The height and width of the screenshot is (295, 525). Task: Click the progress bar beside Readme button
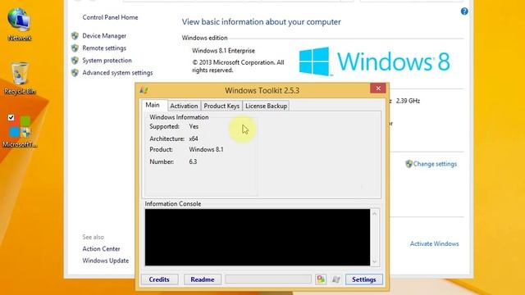tap(268, 279)
